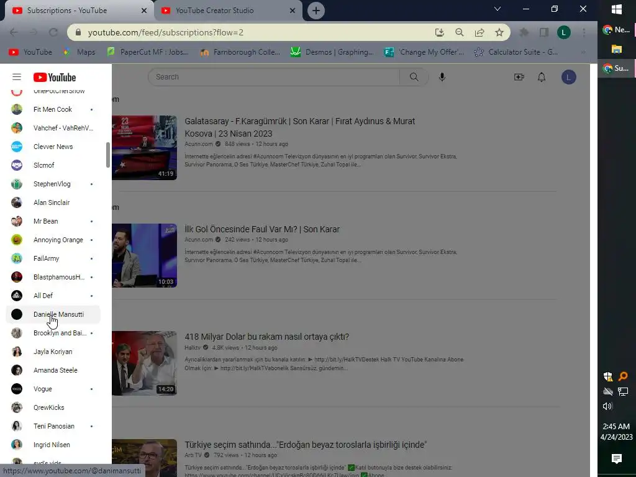
Task: Open the Chrome profile L avatar
Action: point(564,32)
